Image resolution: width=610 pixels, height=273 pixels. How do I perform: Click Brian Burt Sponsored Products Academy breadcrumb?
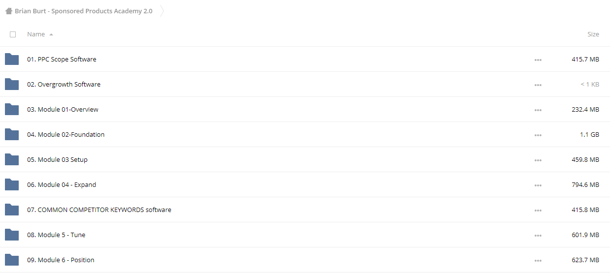point(83,11)
